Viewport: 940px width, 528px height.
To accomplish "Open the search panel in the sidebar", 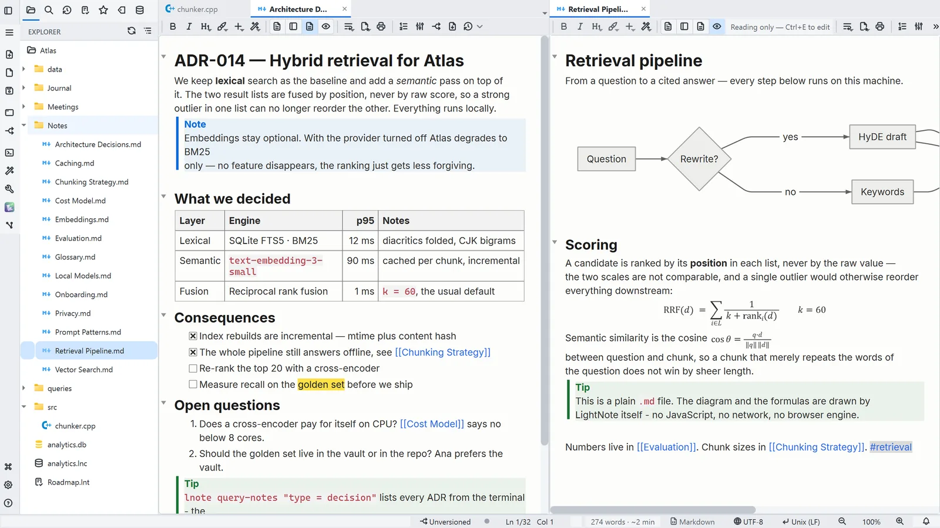I will coord(49,10).
